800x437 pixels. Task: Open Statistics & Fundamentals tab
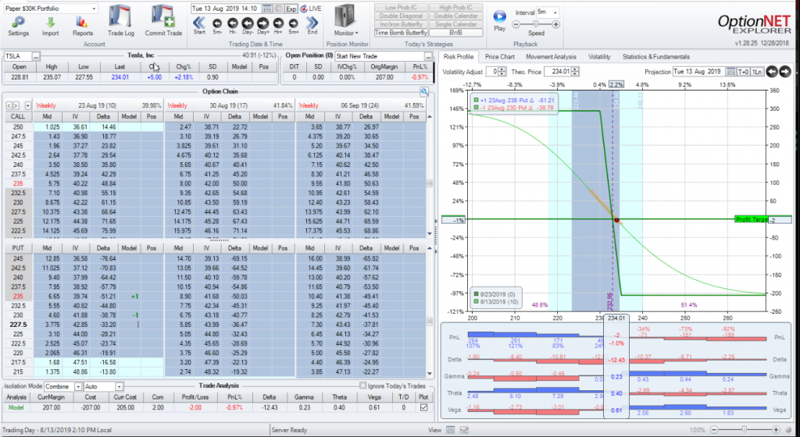pyautogui.click(x=655, y=56)
